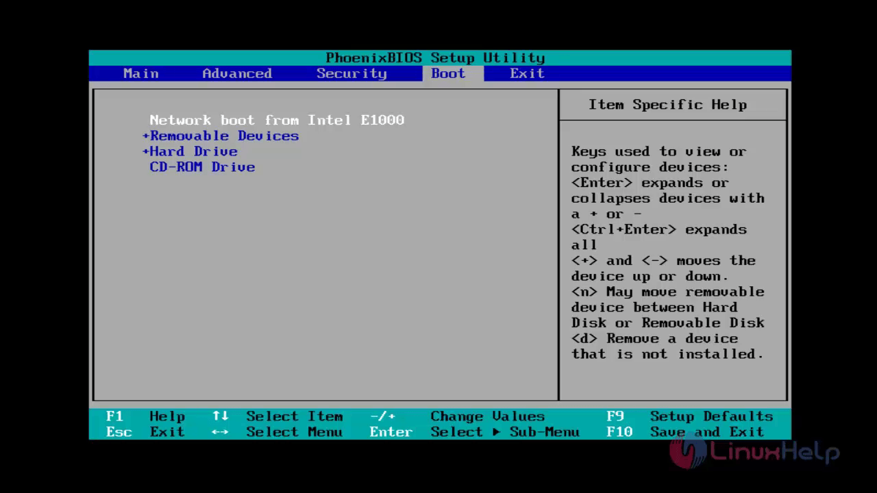Click the Item Specific Help header
877x493 pixels.
click(667, 105)
